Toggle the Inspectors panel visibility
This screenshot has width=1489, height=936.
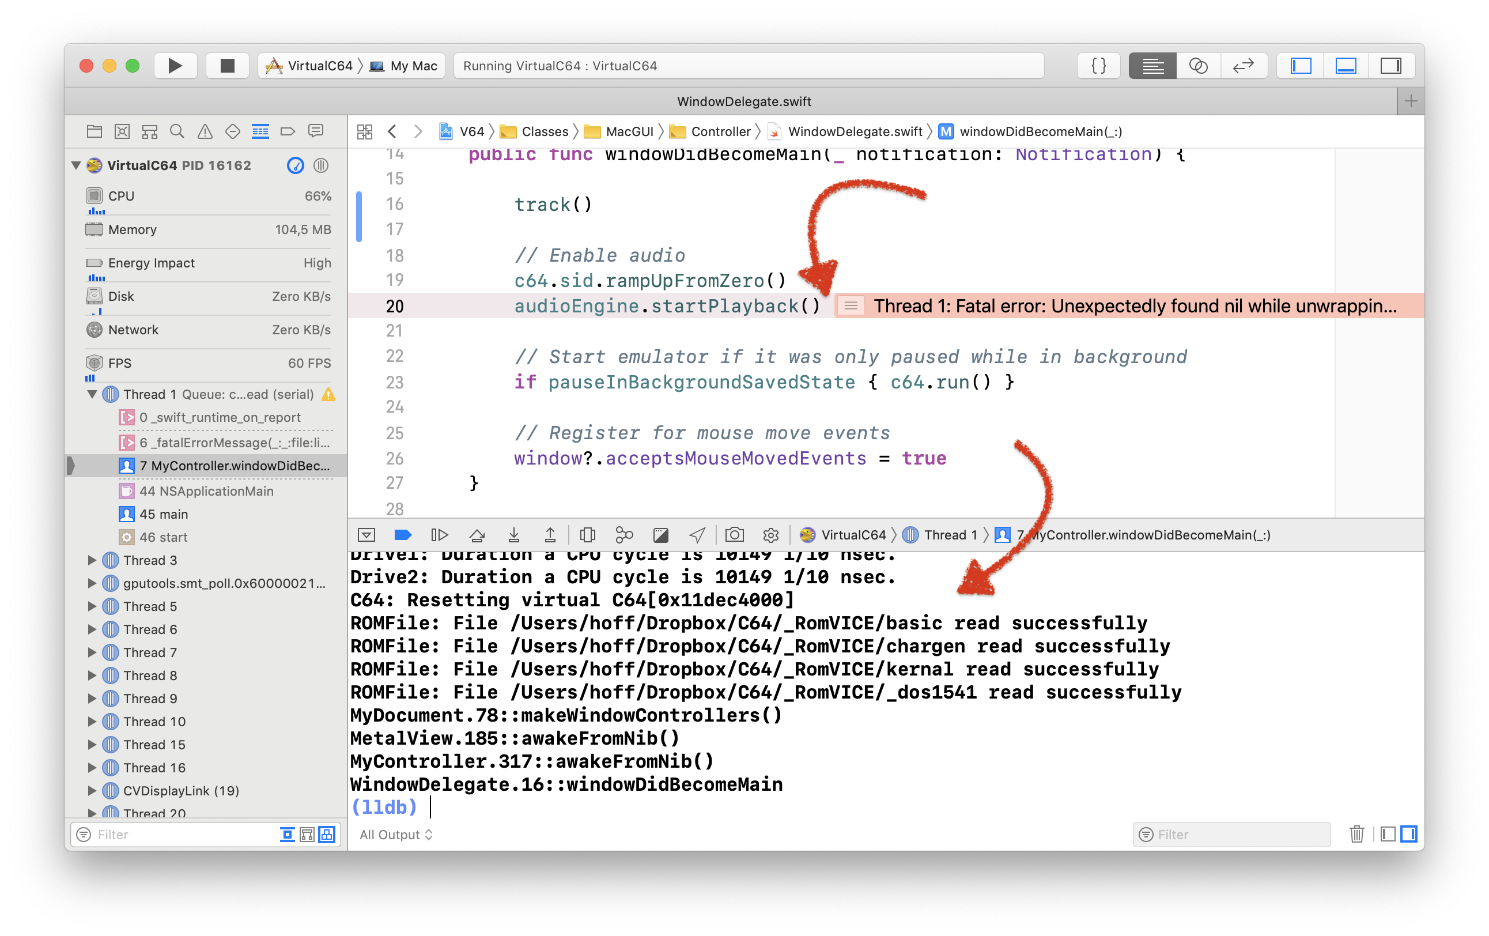pyautogui.click(x=1391, y=66)
